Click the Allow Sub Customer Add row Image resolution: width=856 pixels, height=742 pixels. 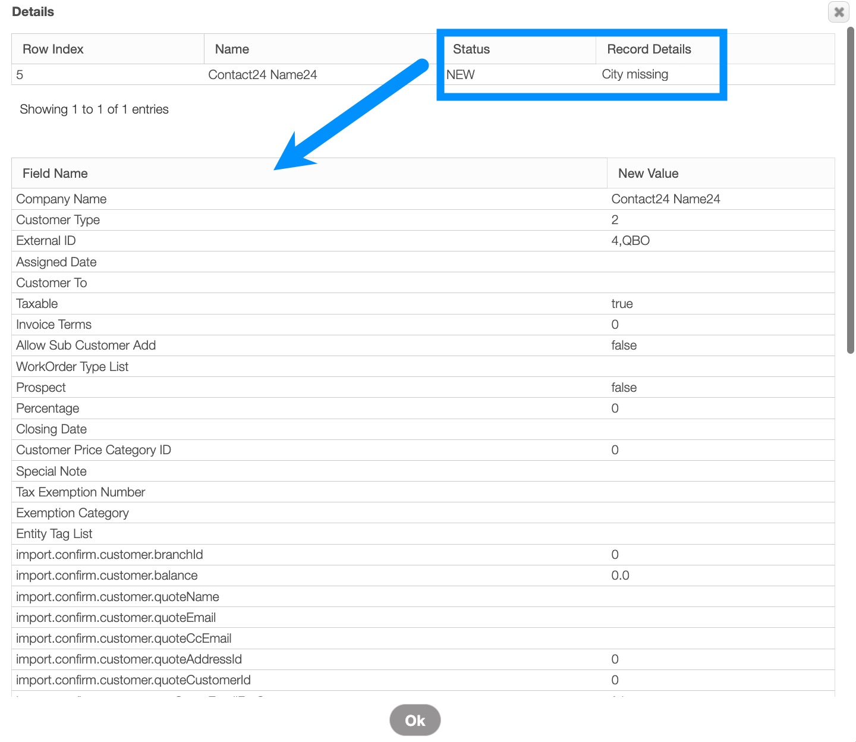click(x=86, y=345)
